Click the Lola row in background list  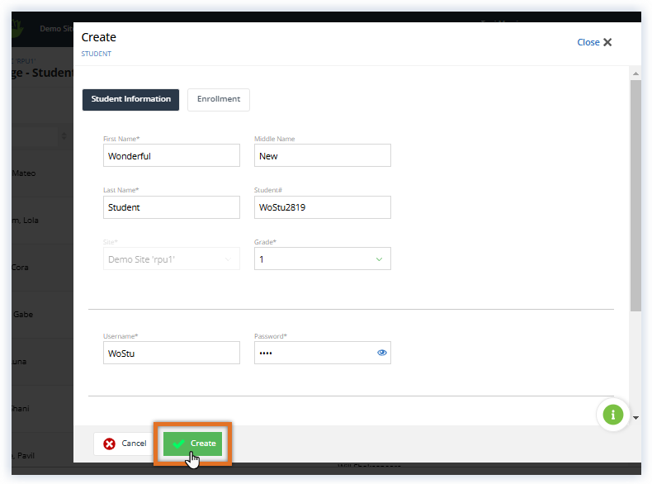42,221
